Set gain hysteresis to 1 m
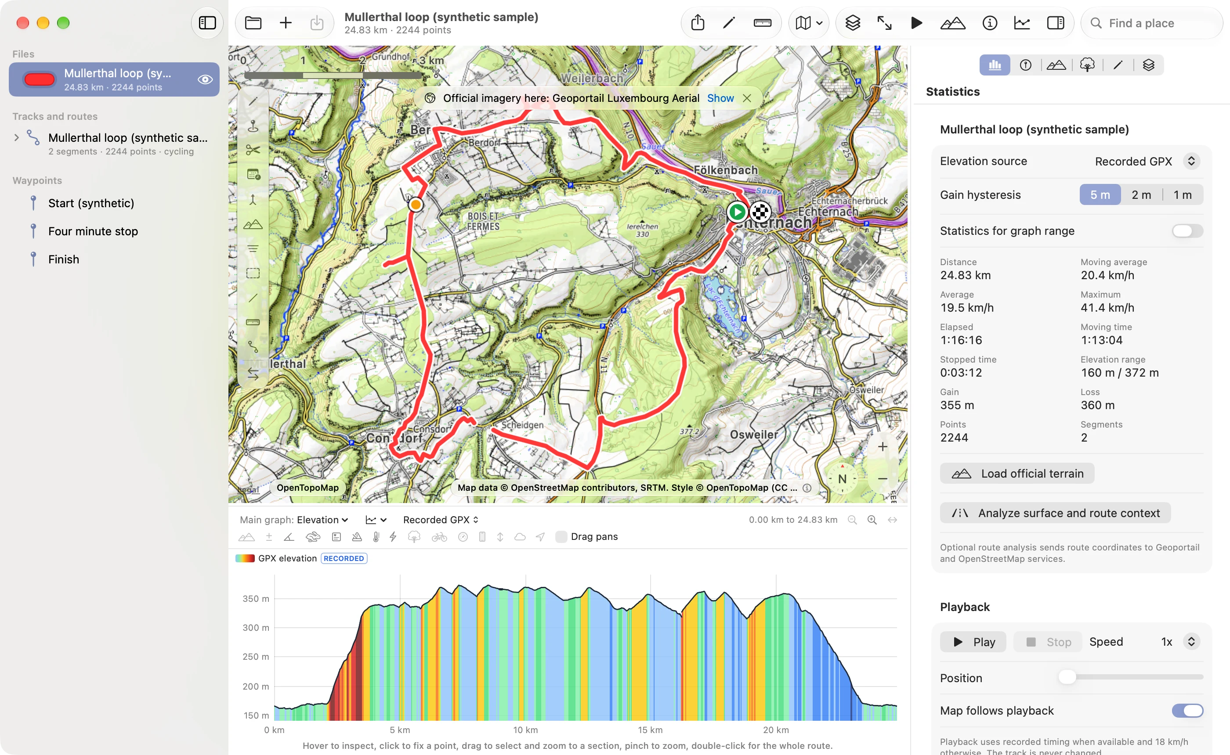The width and height of the screenshot is (1230, 755). click(1182, 195)
